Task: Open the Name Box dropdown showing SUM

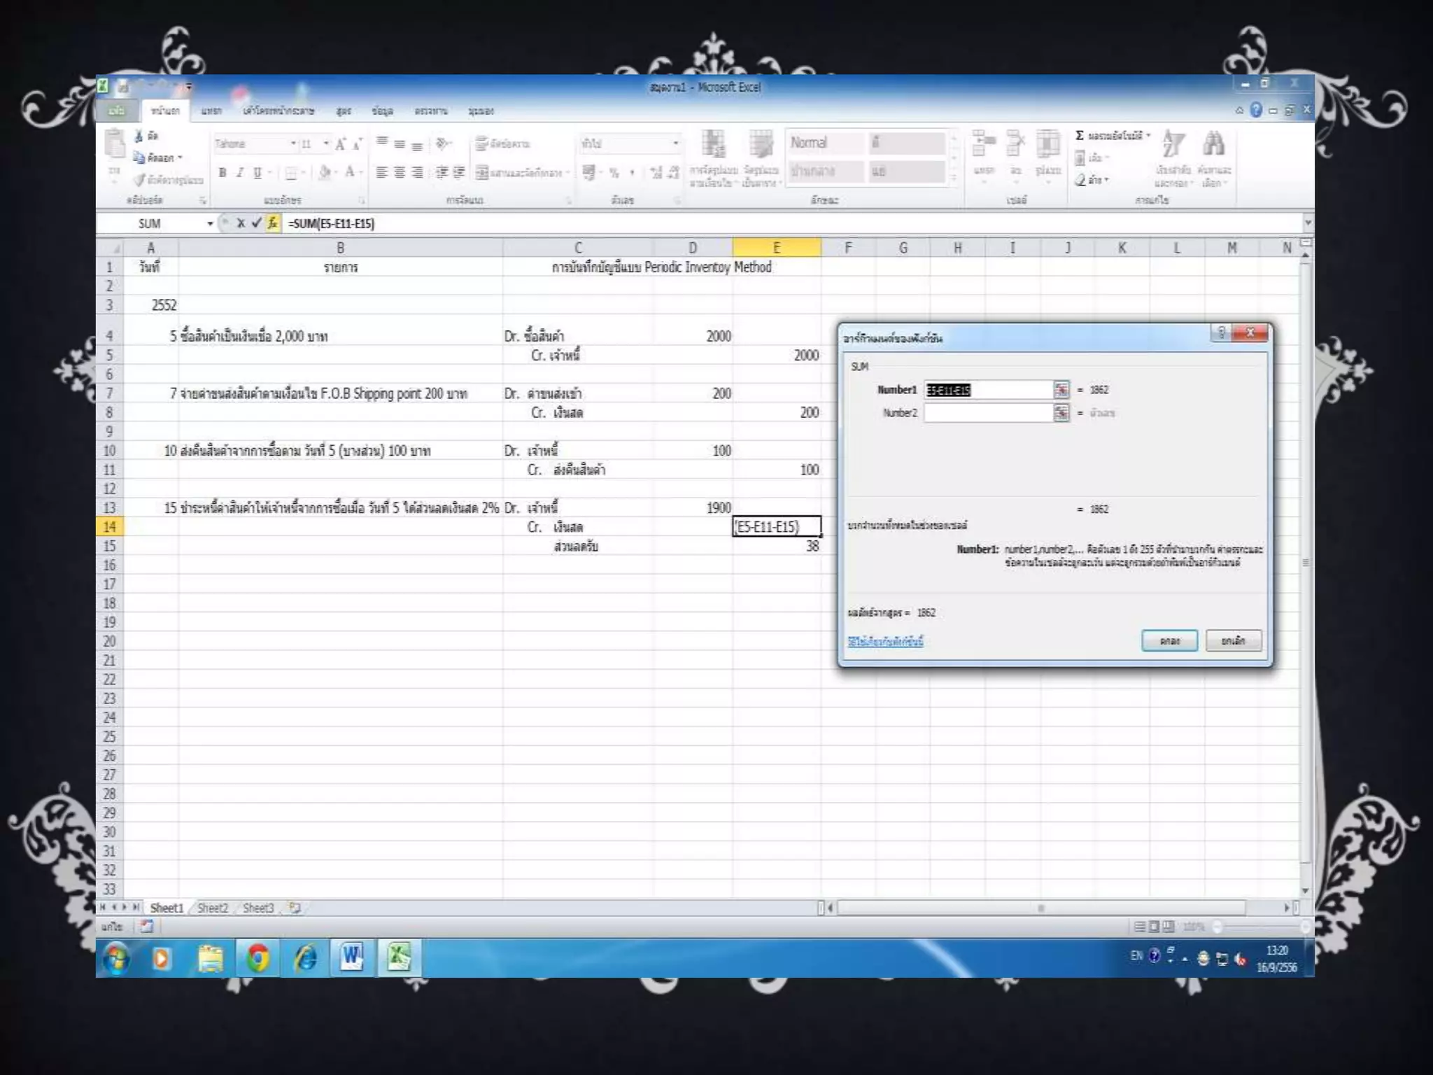Action: point(209,223)
